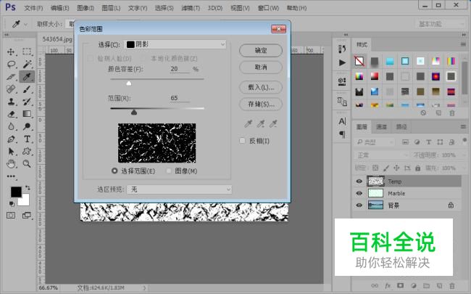
Task: Open the 图像(I) menu
Action: [86, 8]
